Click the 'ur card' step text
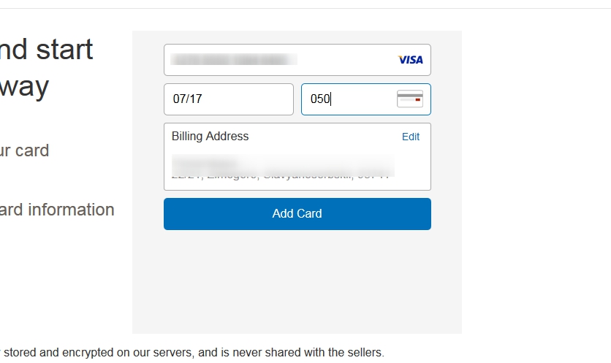The height and width of the screenshot is (363, 611). pos(24,150)
